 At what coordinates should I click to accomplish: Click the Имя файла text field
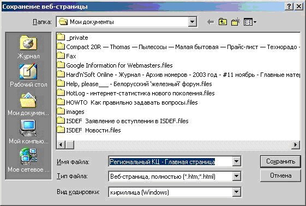pos(171,161)
